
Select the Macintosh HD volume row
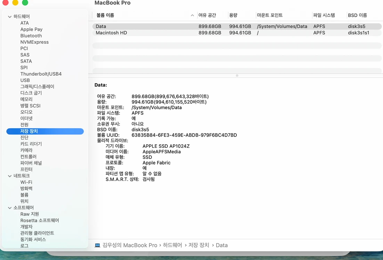tap(237, 33)
